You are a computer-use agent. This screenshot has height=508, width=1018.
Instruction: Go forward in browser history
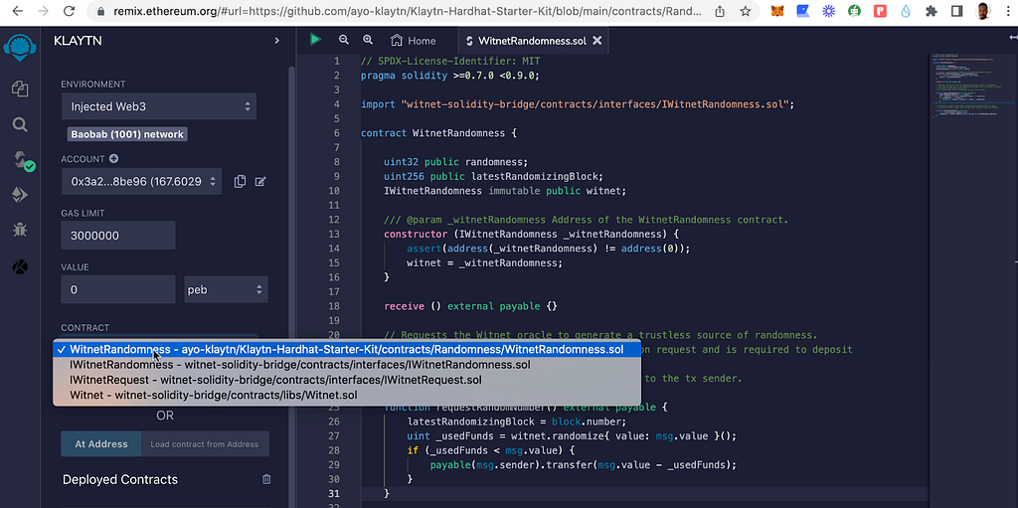pyautogui.click(x=43, y=11)
